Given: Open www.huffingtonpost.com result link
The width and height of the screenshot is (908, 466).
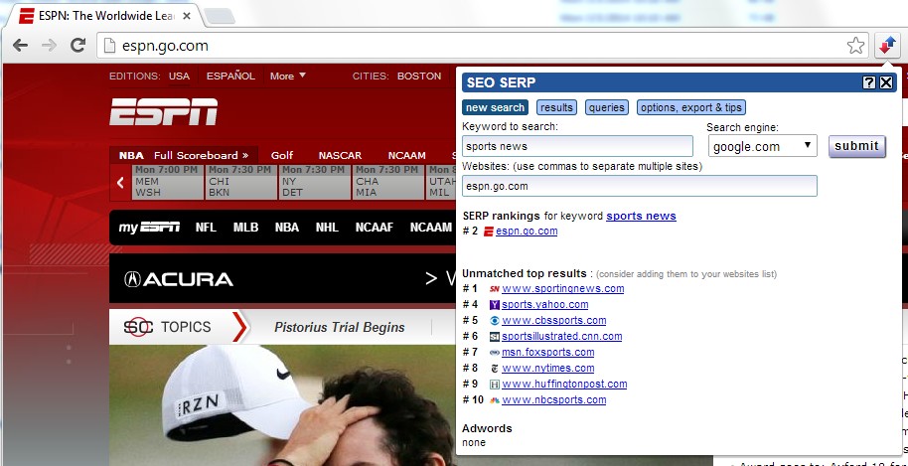Looking at the screenshot, I should coord(564,384).
